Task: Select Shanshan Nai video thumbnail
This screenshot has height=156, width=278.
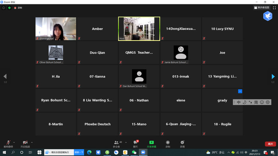Action: point(56,29)
